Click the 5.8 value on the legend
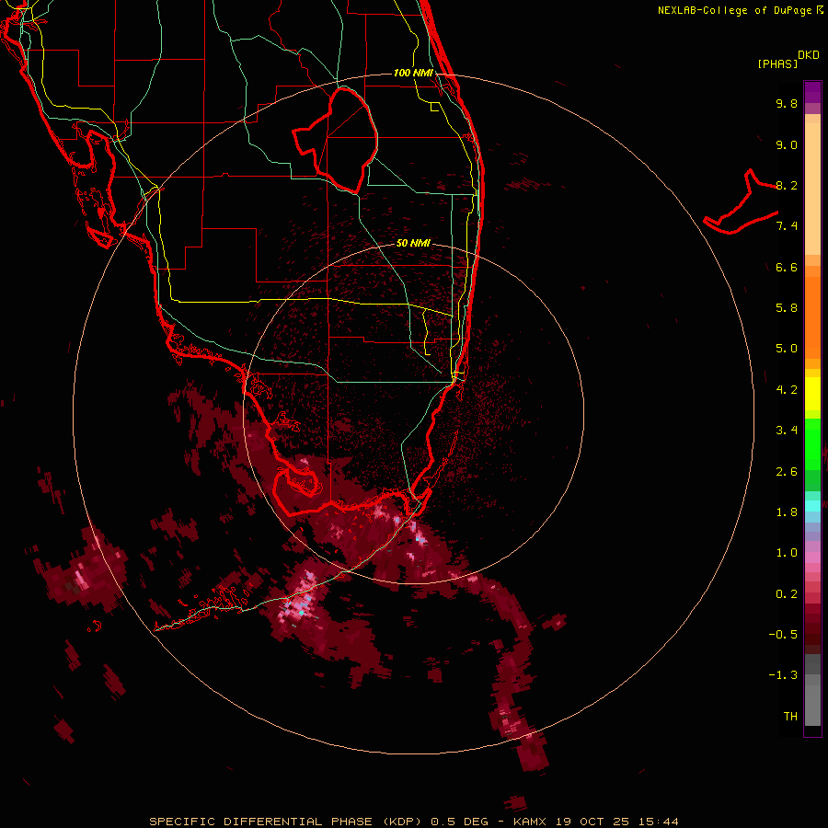 (x=787, y=308)
